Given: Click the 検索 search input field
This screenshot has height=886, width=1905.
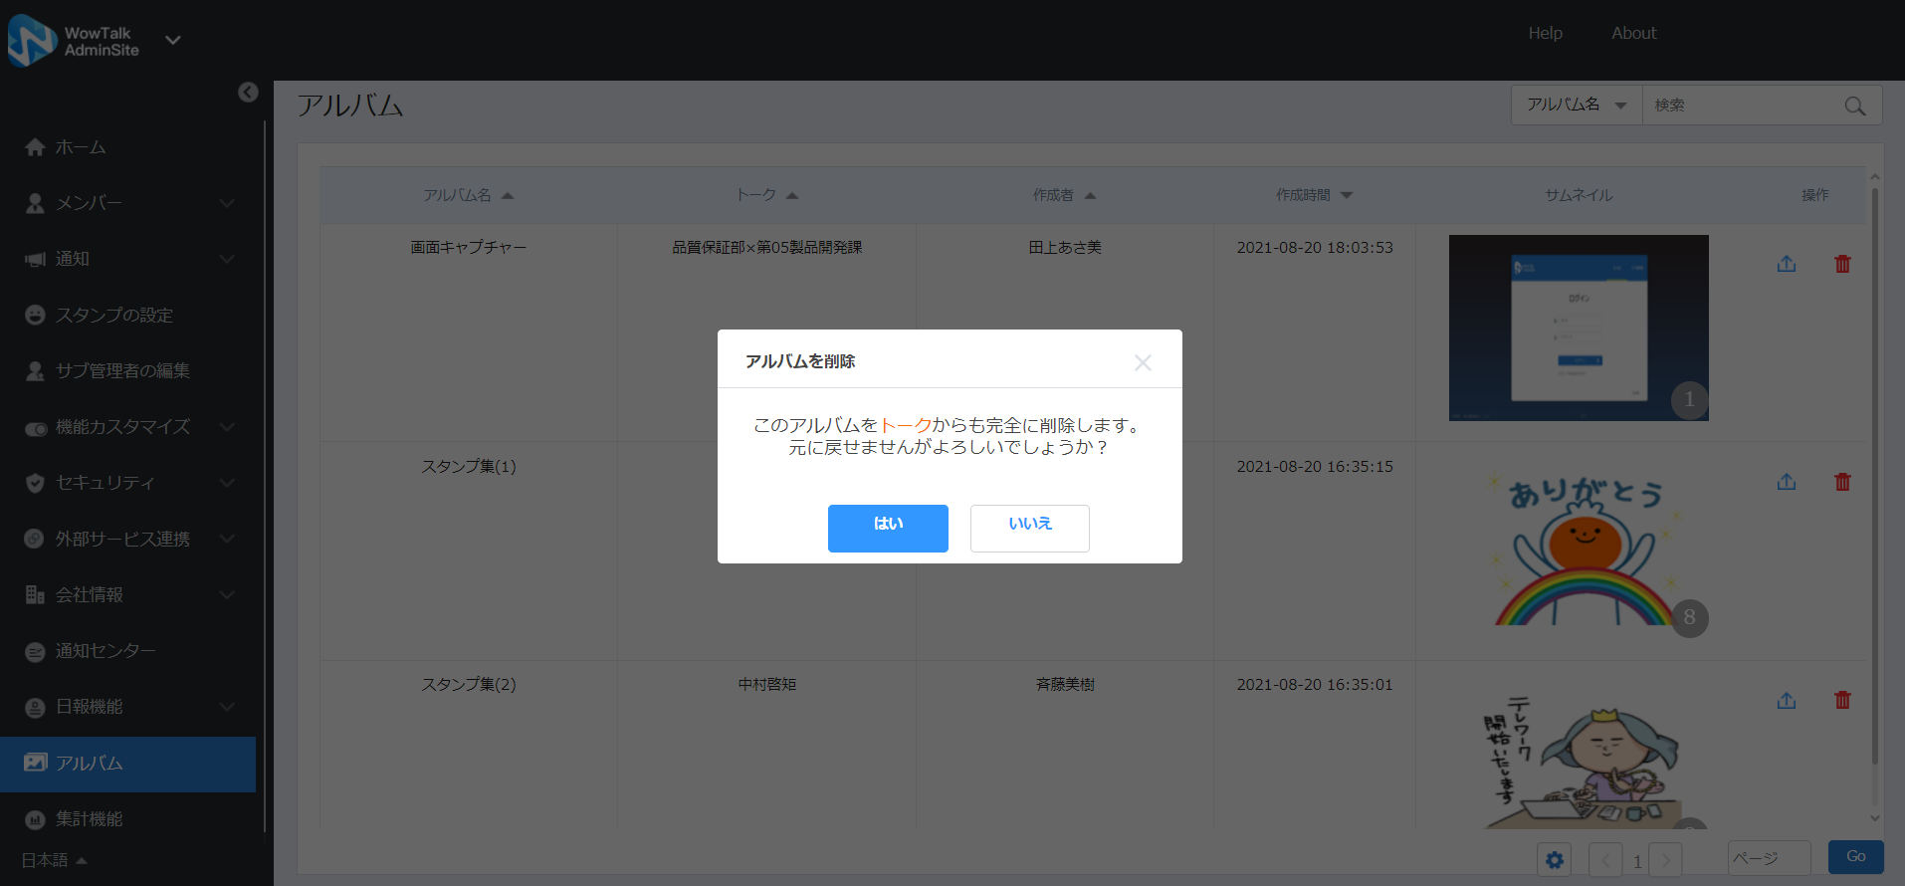Looking at the screenshot, I should 1742,106.
